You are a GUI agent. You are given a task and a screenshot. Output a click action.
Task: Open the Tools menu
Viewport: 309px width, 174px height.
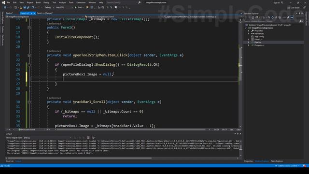[71, 2]
